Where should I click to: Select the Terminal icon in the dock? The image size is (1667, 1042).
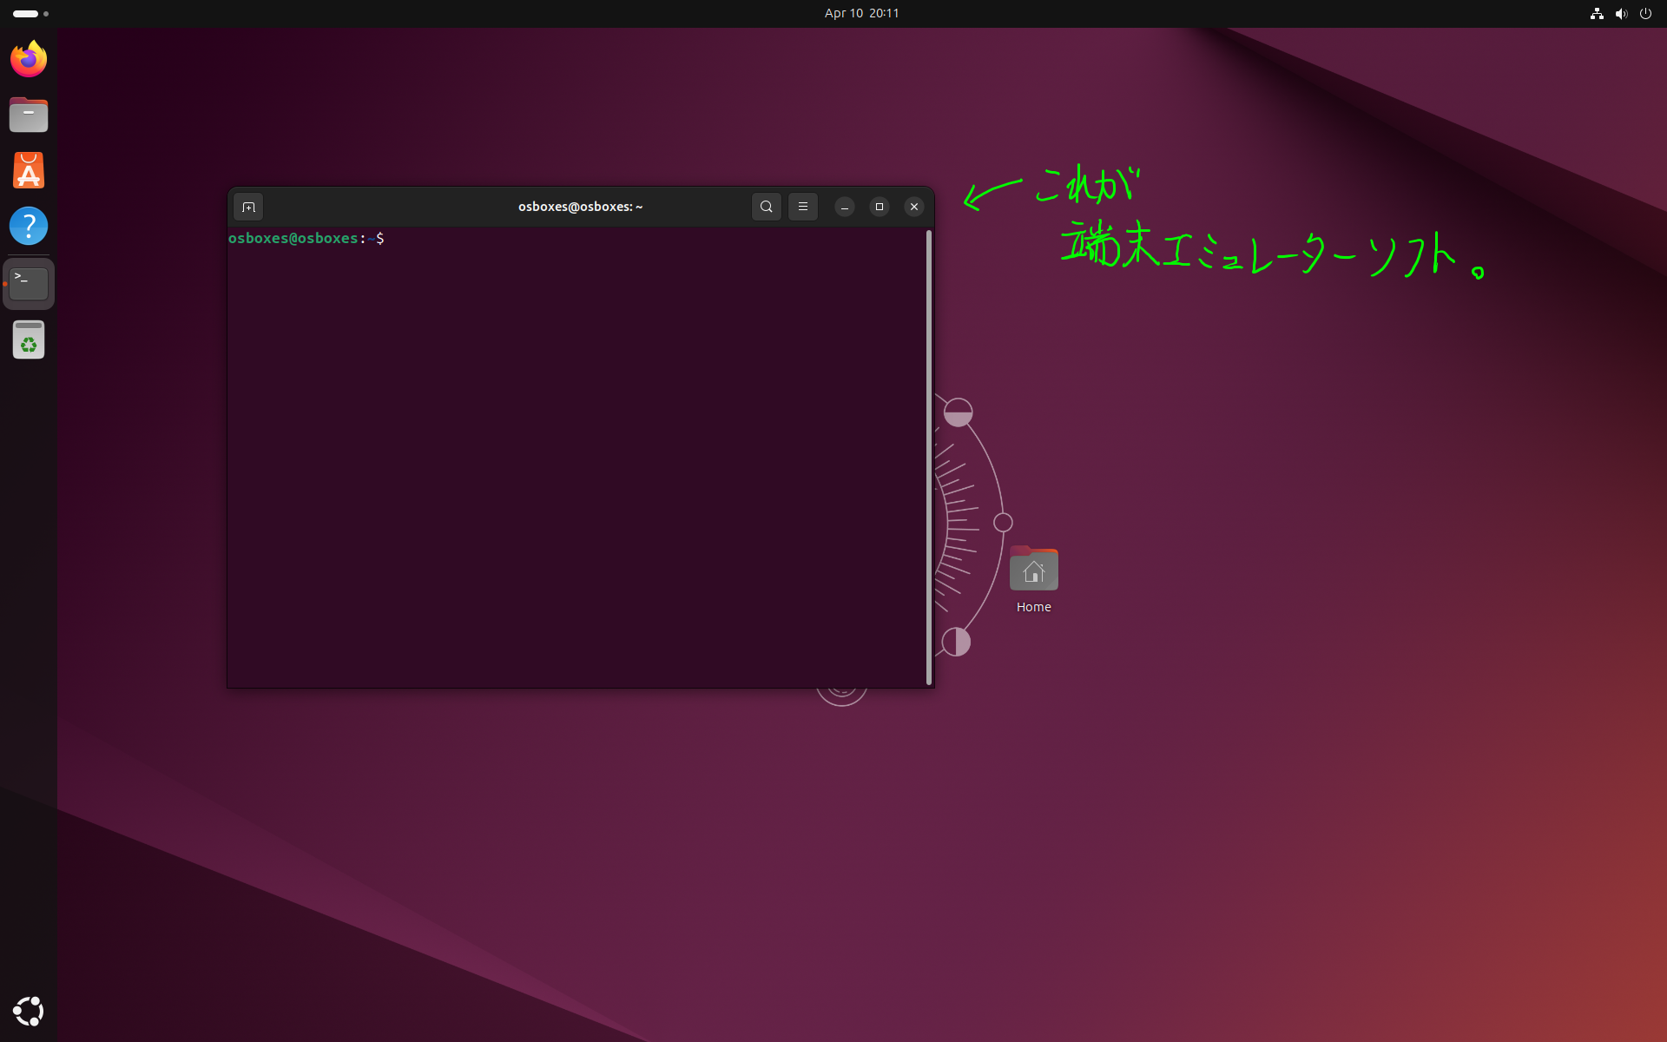(29, 284)
